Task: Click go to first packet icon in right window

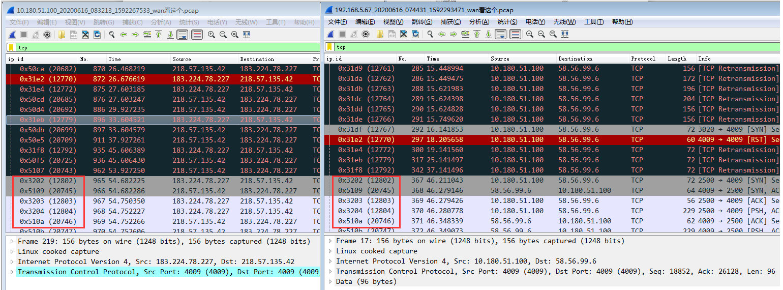Action: pos(477,34)
